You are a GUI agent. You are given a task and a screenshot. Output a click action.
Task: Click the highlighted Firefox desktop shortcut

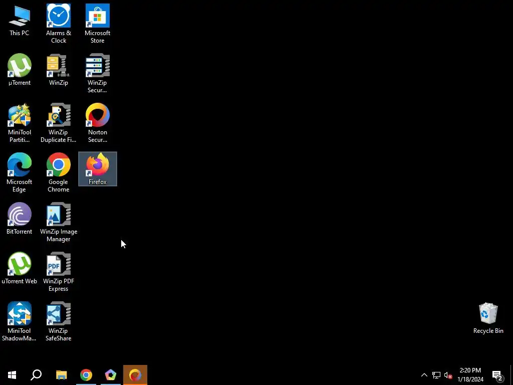coord(98,169)
